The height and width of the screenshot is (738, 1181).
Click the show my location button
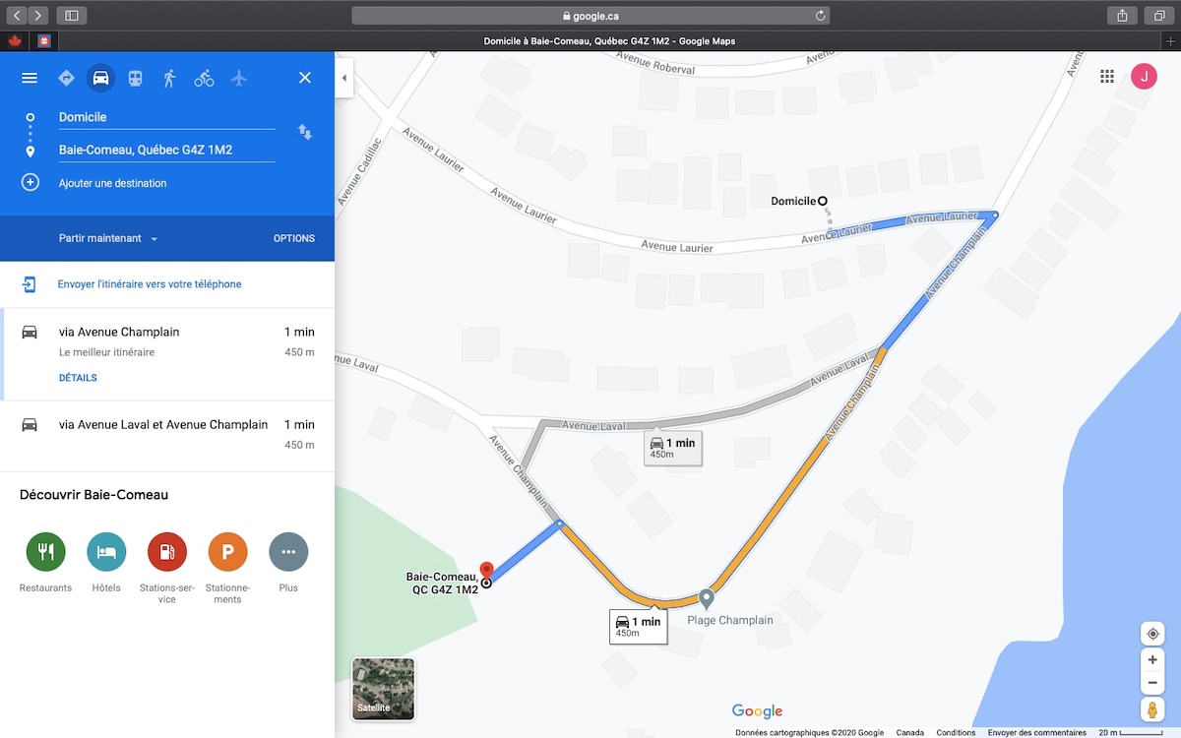(x=1152, y=634)
